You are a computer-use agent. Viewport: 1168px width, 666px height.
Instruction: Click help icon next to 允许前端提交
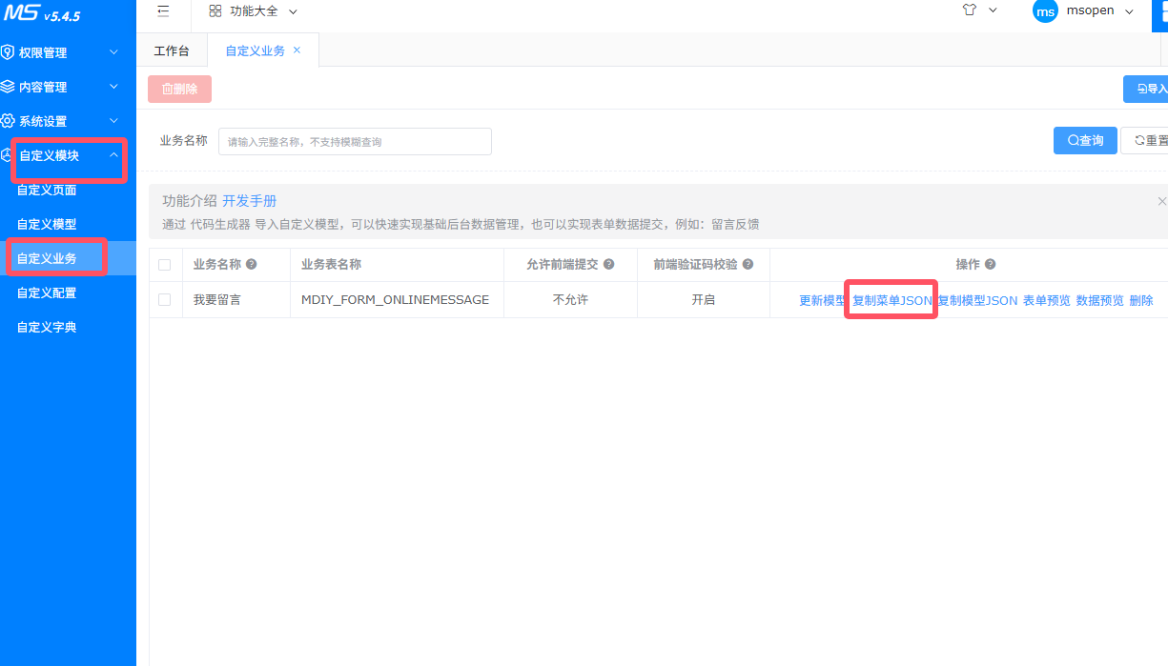click(608, 265)
